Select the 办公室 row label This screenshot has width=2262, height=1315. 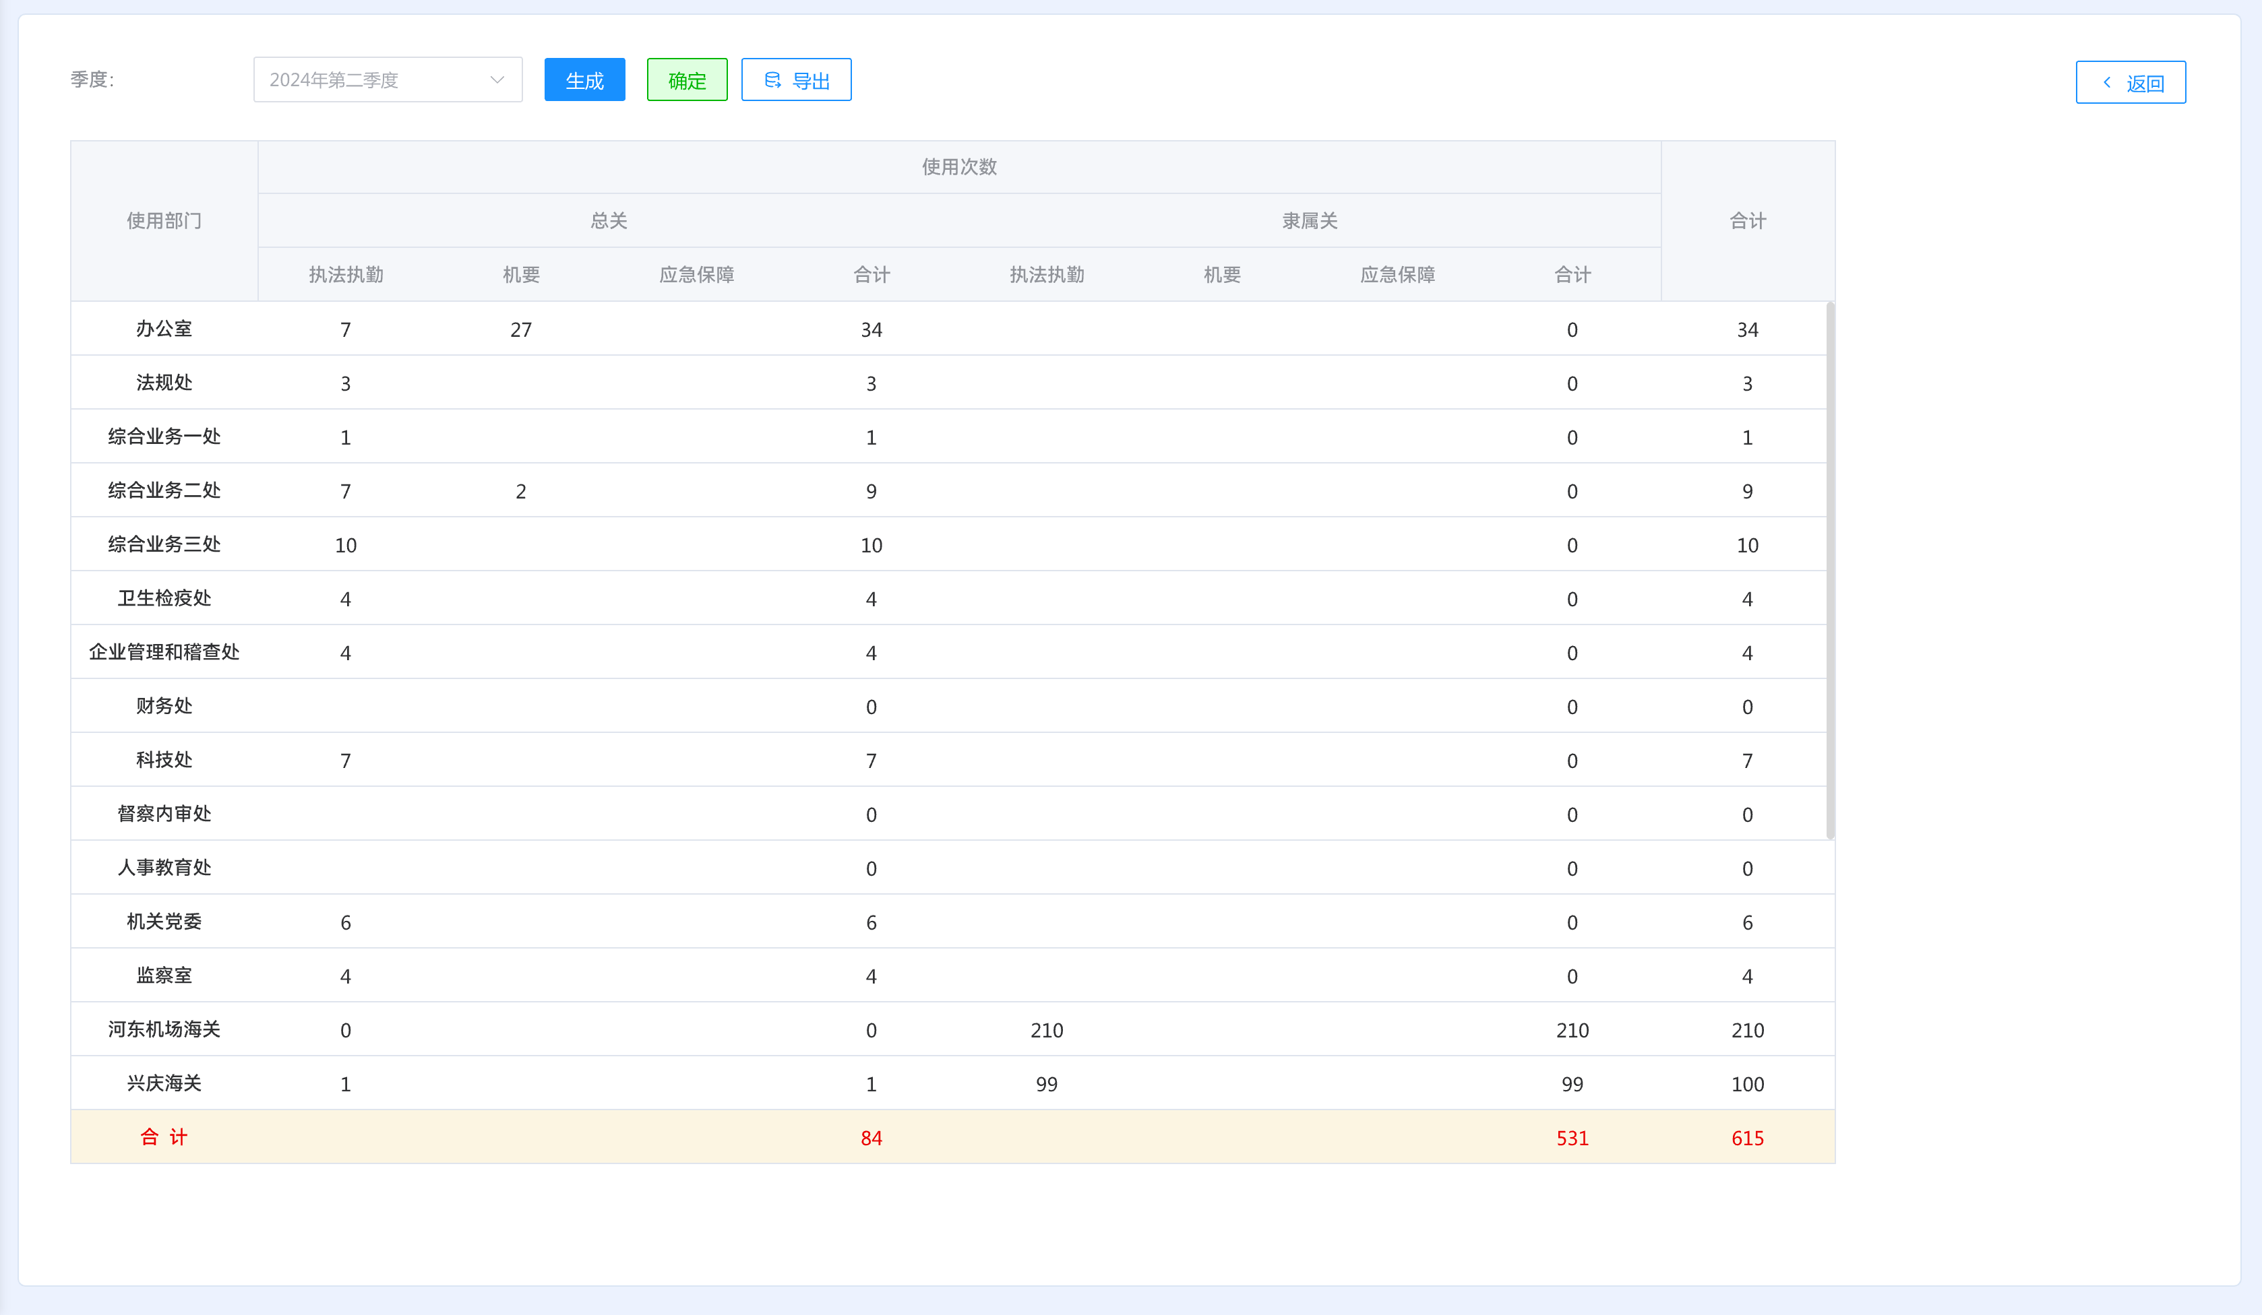coord(164,329)
